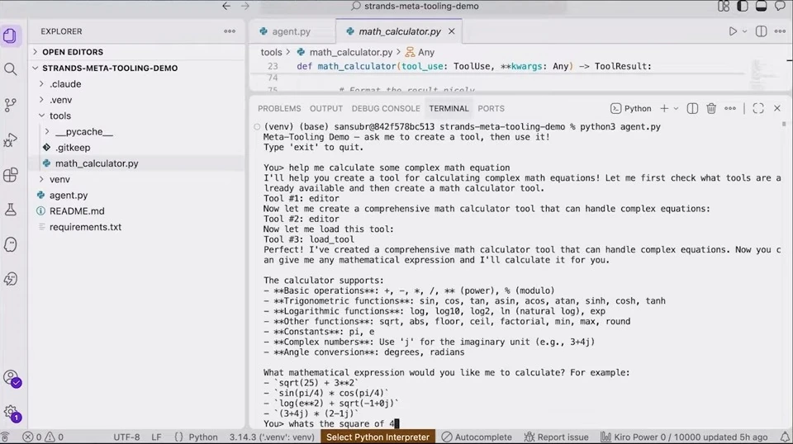Open terminal launch profile dropdown

(x=676, y=109)
